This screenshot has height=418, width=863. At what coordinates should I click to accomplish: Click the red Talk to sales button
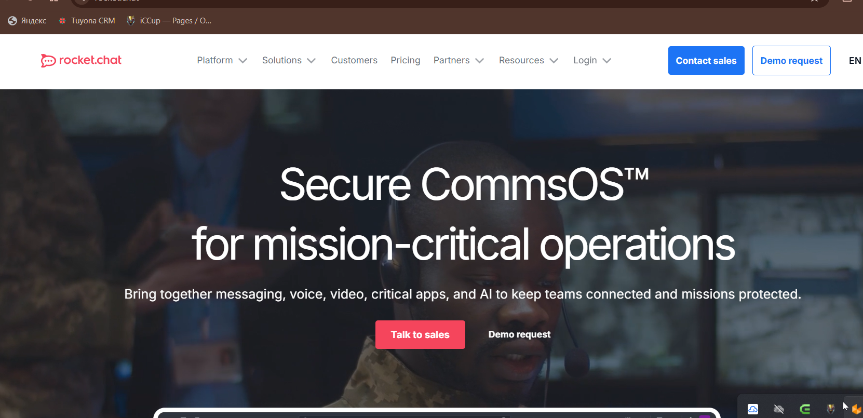[x=420, y=334]
